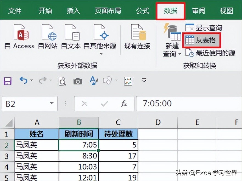Save the workbook with the floppy icon
The width and height of the screenshot is (242, 181).
tap(8, 81)
